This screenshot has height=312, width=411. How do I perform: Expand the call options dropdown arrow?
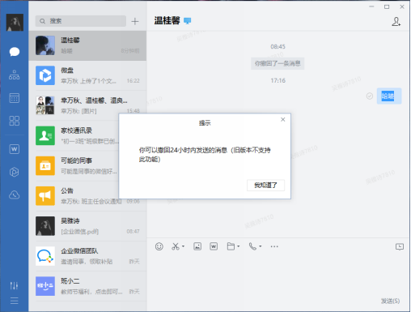tap(261, 246)
